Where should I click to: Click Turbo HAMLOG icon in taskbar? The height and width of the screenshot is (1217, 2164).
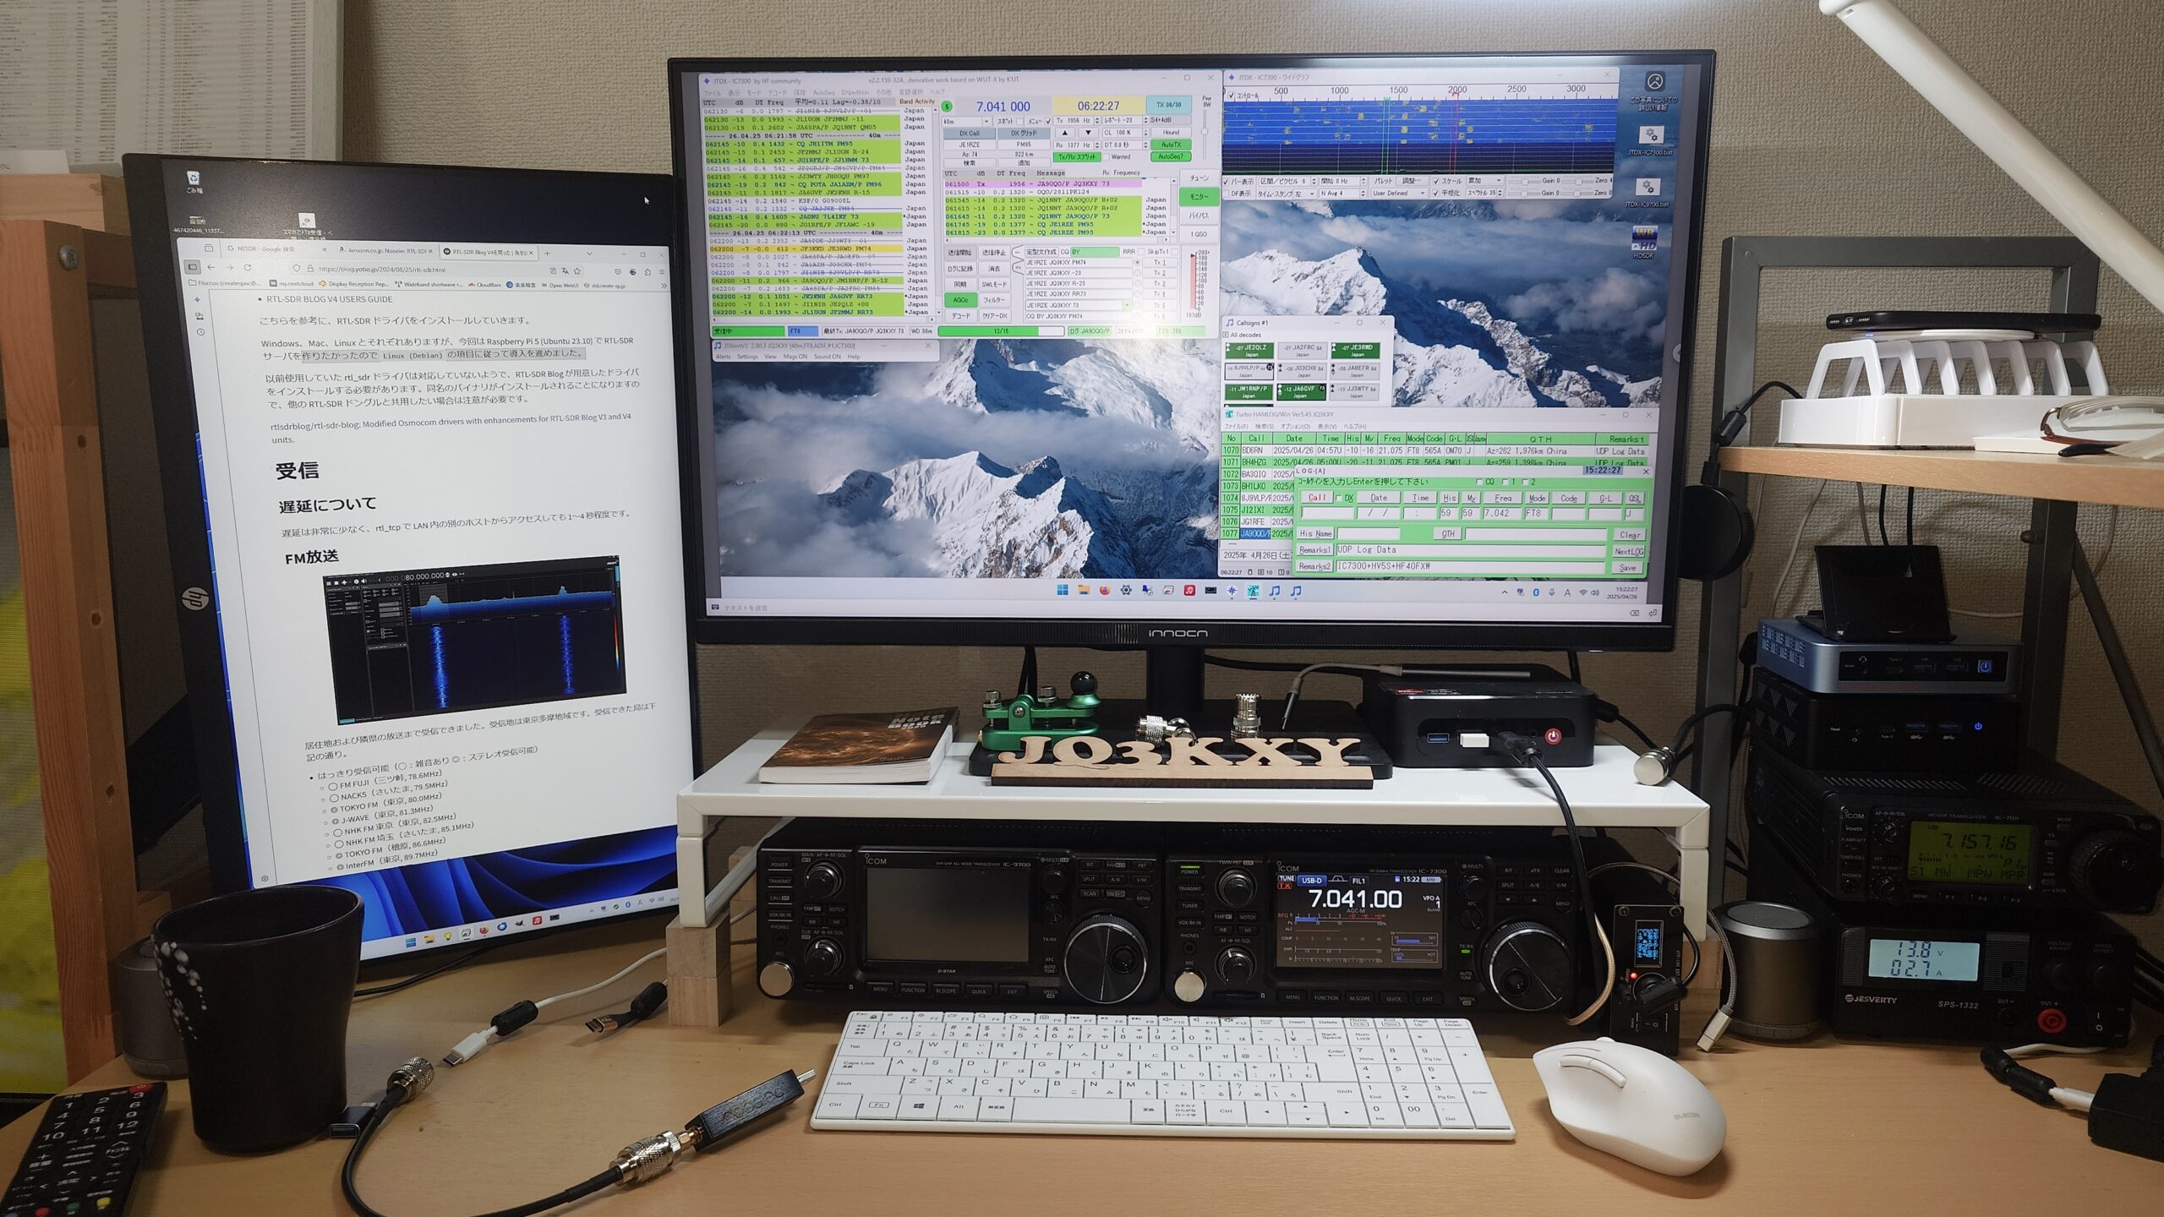pos(1253,591)
